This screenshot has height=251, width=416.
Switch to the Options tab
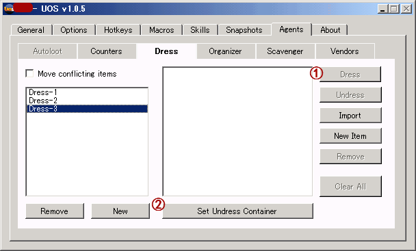point(74,30)
